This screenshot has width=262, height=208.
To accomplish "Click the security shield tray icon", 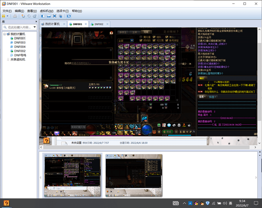I will [208, 203].
